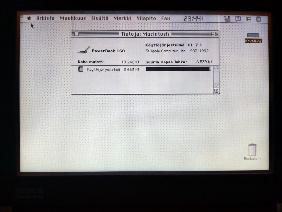Click the Koko muisti label

coord(91,62)
